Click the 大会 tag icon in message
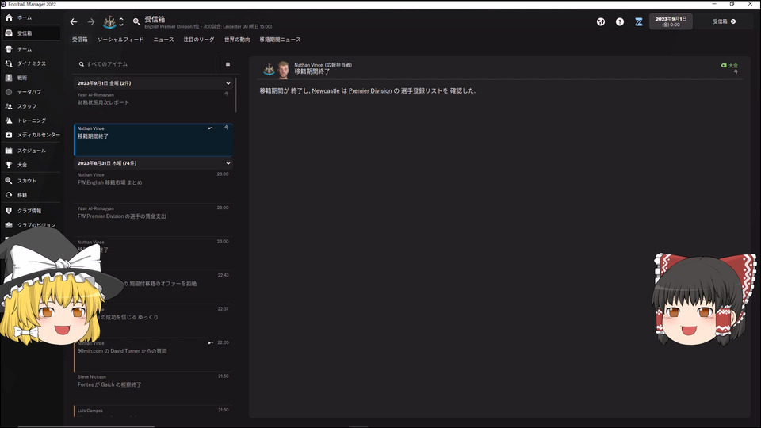The width and height of the screenshot is (761, 428). [724, 65]
